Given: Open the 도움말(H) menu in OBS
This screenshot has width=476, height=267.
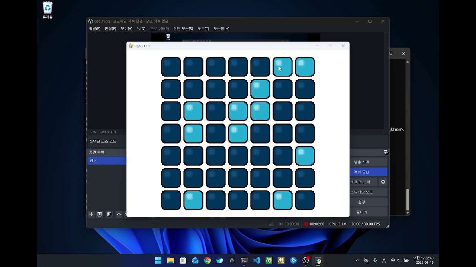Looking at the screenshot, I should pyautogui.click(x=221, y=29).
